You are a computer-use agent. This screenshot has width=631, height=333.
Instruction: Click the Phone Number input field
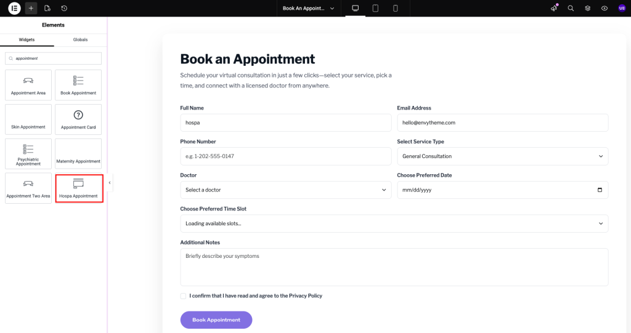click(285, 156)
